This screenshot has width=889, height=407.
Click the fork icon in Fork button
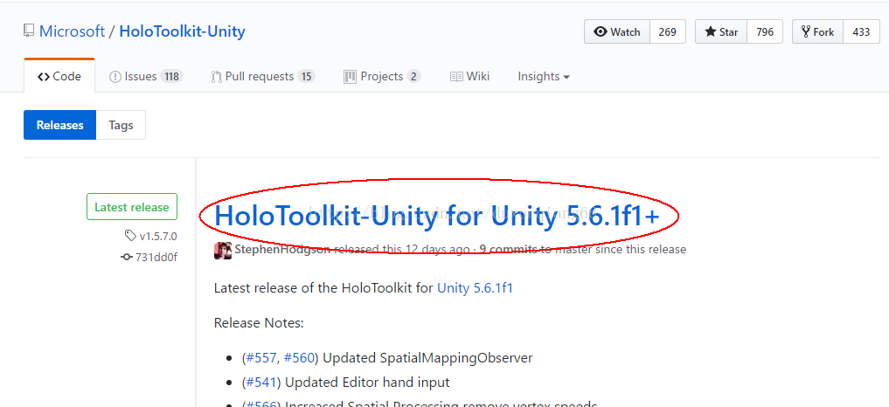[x=806, y=31]
